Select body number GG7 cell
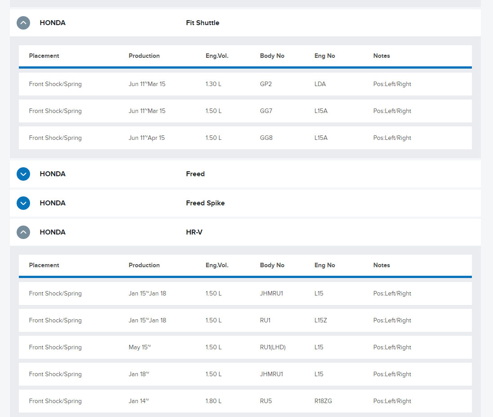The image size is (493, 417). click(266, 111)
